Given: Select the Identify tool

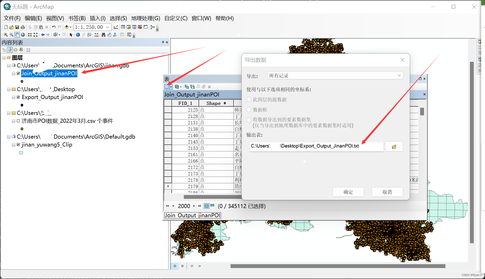Looking at the screenshot, I should point(78,35).
